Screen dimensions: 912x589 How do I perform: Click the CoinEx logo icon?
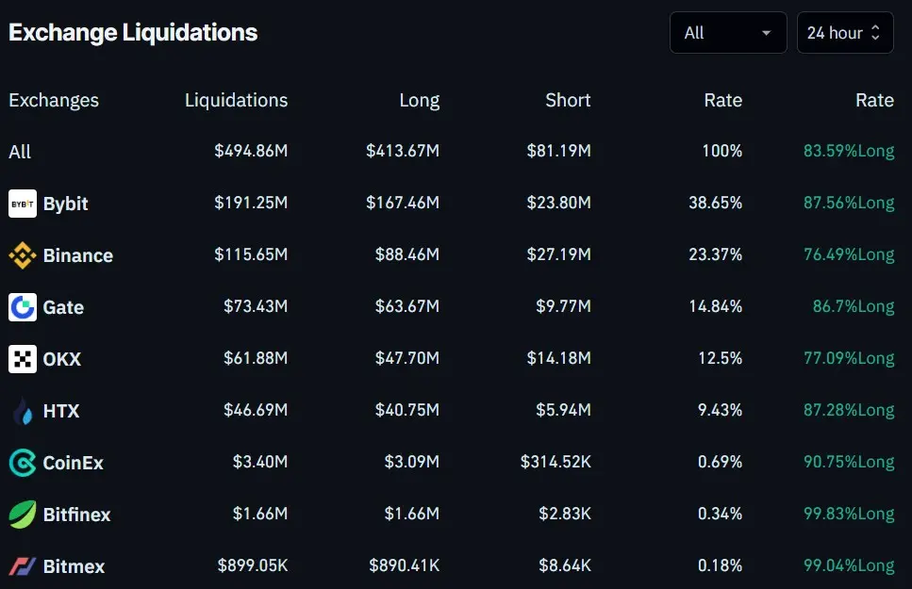(23, 463)
